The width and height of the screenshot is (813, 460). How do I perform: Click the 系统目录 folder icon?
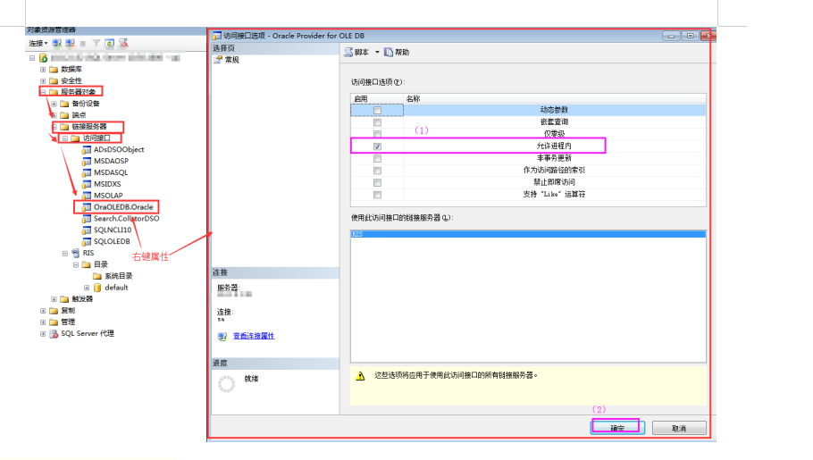[x=97, y=276]
